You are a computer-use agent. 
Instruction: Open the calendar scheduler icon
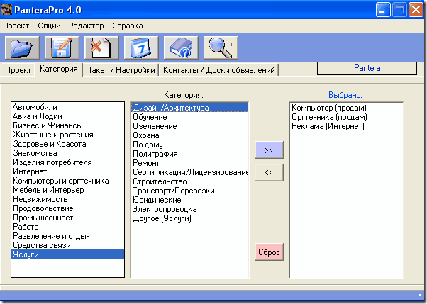[x=141, y=47]
